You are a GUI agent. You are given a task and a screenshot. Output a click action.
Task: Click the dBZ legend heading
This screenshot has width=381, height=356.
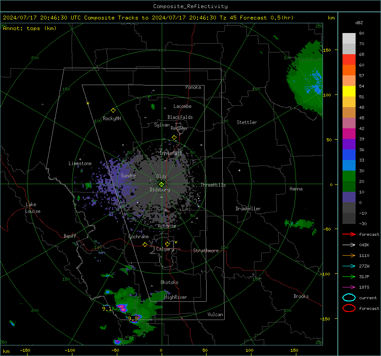point(359,22)
